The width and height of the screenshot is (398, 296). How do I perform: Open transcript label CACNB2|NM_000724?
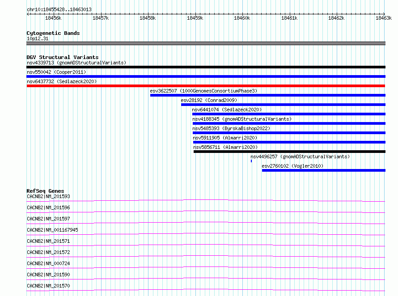pos(48,263)
